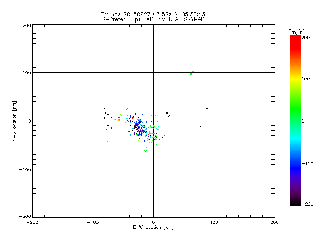The image size is (323, 242).
Task: Click the colorbar tick label "200"
Action: (x=306, y=38)
